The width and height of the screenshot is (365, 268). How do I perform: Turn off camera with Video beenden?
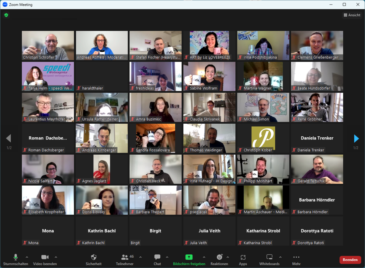tap(45, 260)
